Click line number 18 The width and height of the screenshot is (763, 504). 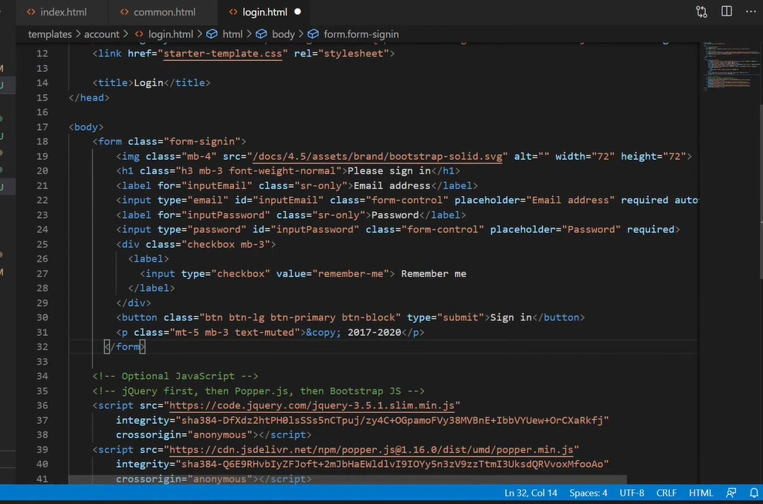(42, 141)
